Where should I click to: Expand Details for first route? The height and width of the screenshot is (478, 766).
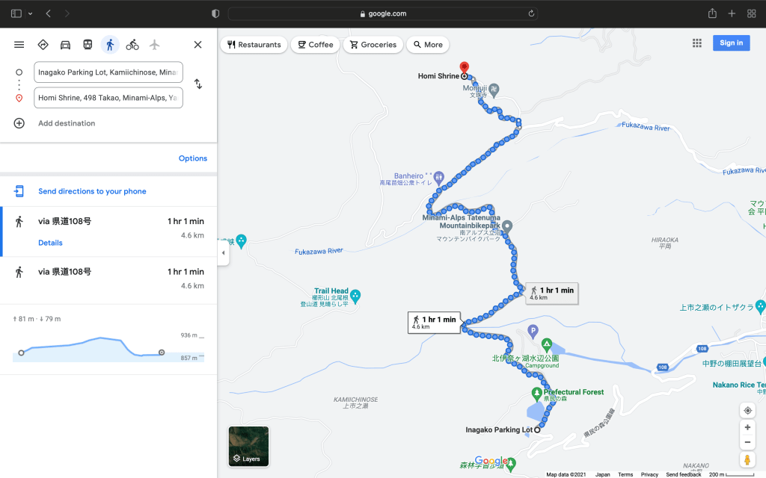tap(50, 243)
